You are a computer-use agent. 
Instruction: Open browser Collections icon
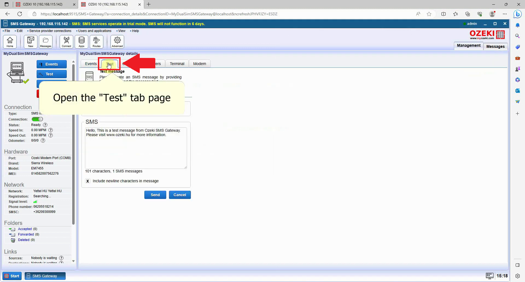tap(468, 14)
